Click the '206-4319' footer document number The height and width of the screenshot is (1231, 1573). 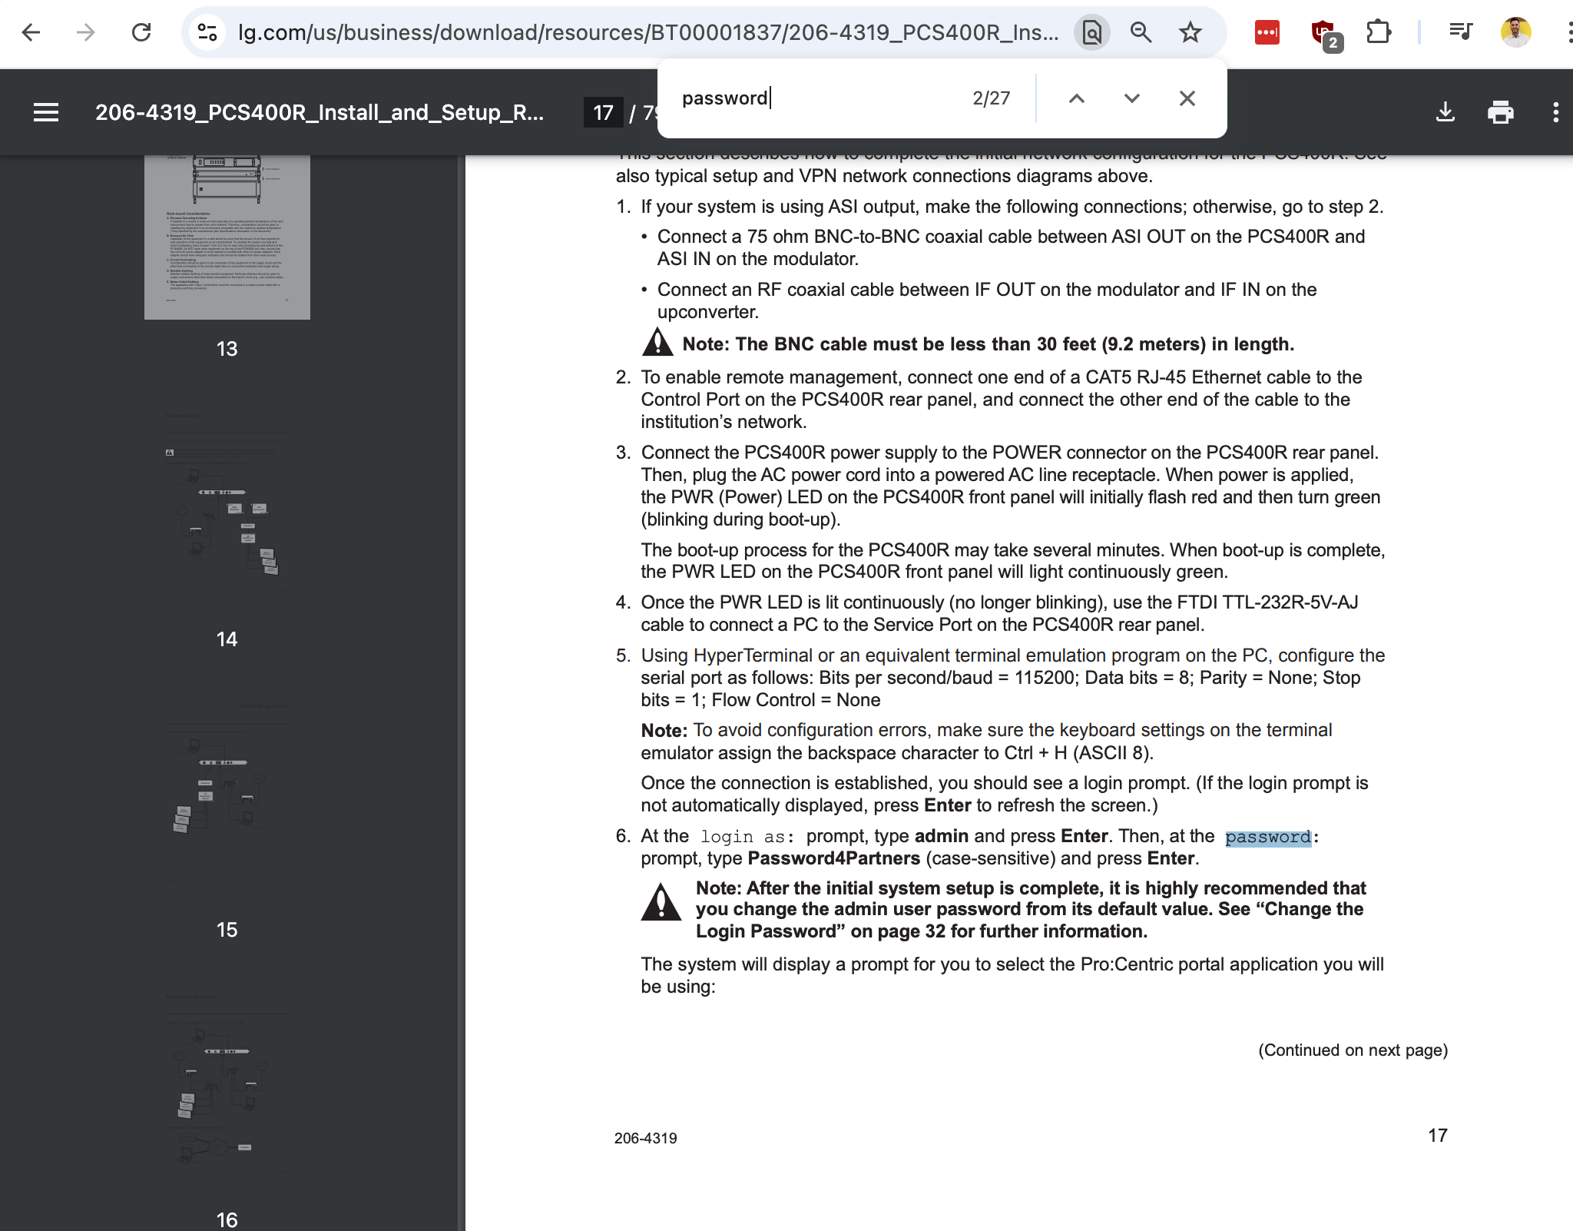tap(645, 1139)
